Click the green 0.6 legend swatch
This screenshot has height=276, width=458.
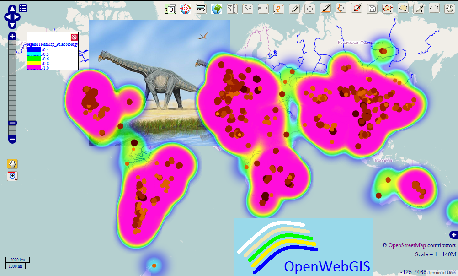click(33, 59)
